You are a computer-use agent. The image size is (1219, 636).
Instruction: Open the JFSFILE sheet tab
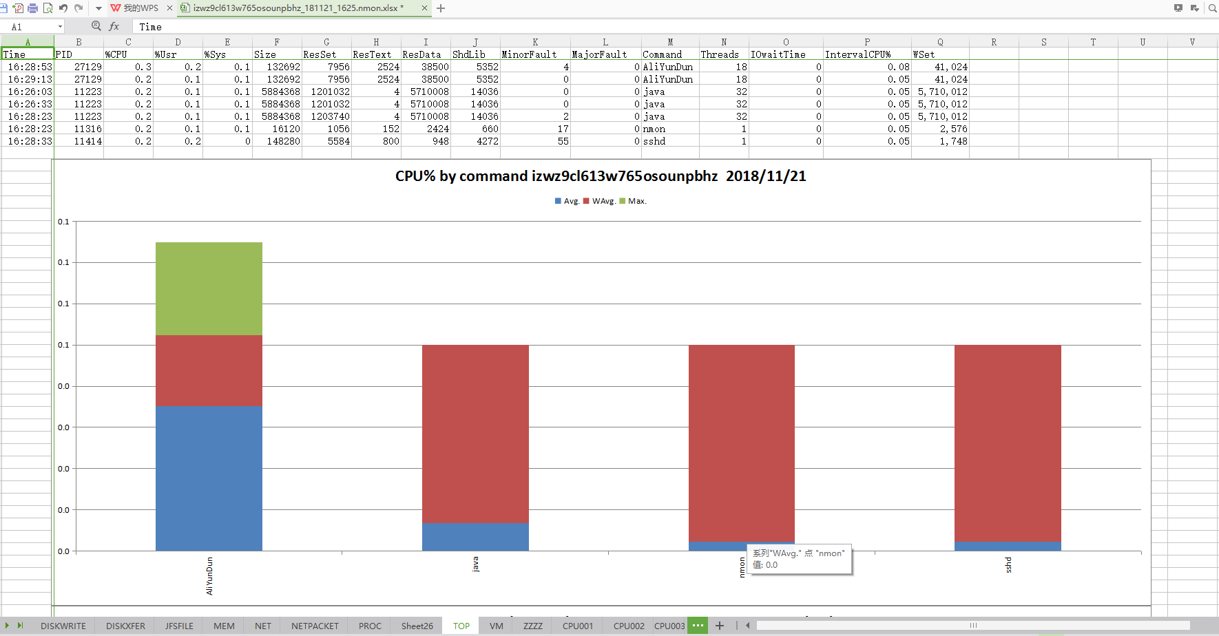(x=179, y=626)
